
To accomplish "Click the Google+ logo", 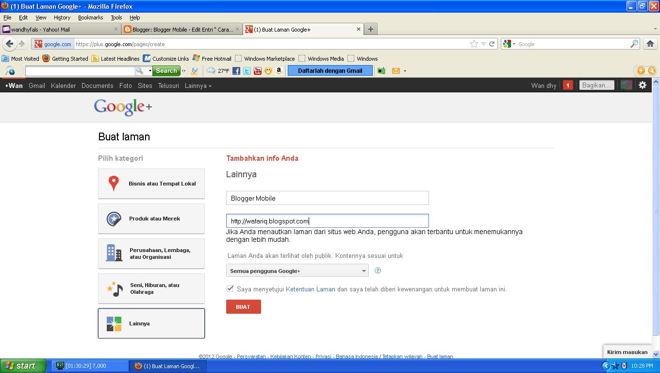I will (x=123, y=107).
